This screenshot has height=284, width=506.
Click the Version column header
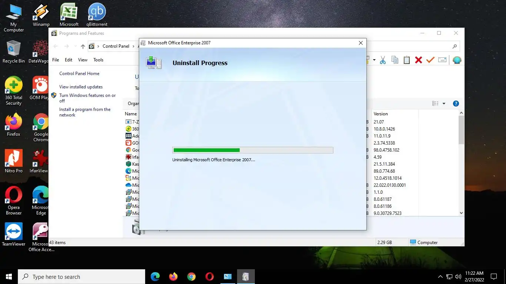pos(395,114)
